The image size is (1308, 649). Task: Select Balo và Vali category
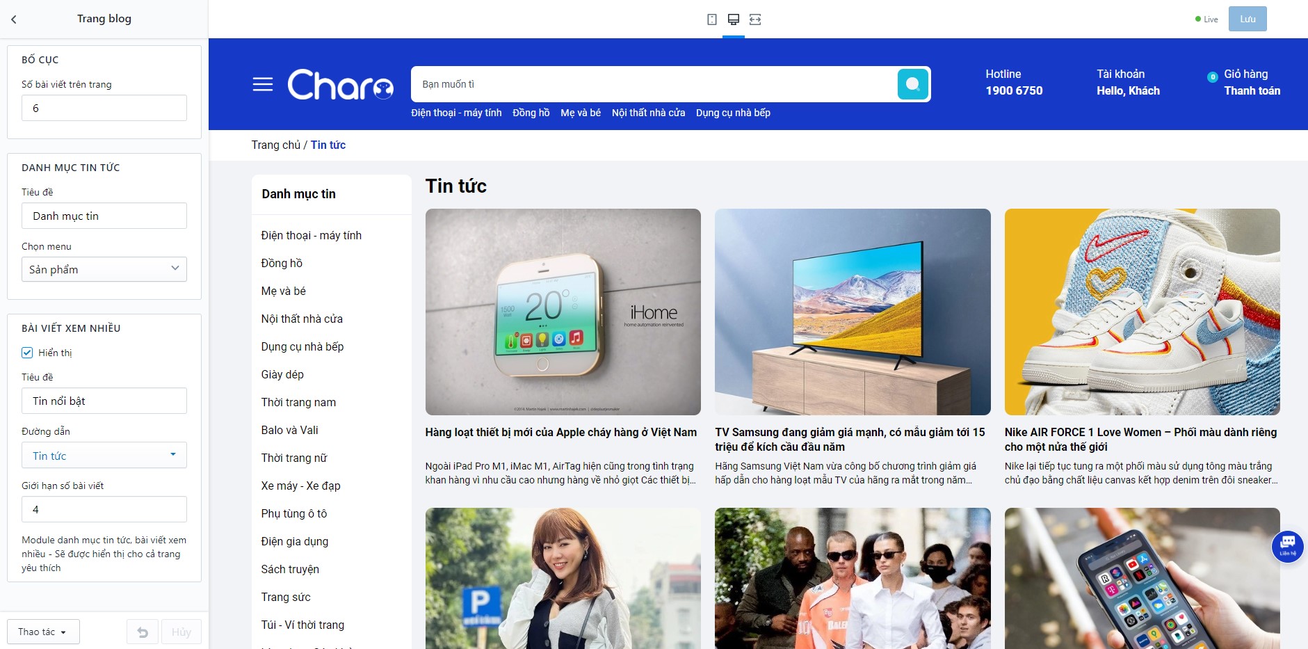[289, 430]
